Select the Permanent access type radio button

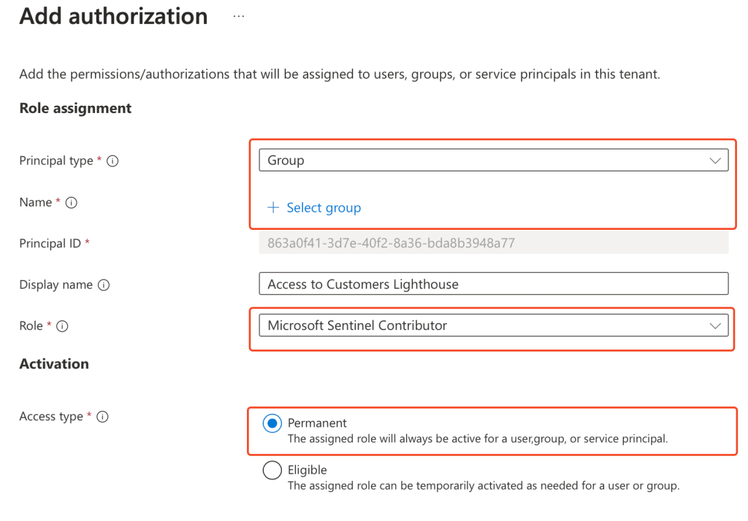pos(272,423)
